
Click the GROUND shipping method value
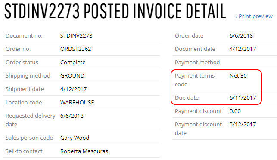pos(72,76)
